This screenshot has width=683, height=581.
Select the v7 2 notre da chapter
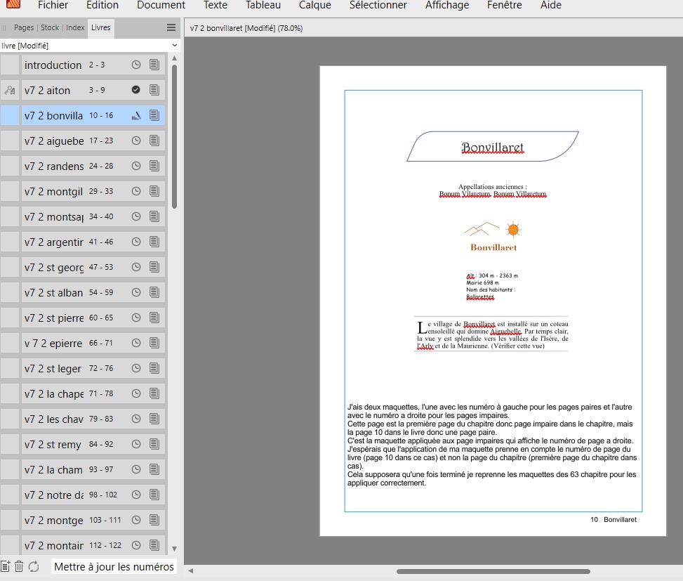pos(93,495)
